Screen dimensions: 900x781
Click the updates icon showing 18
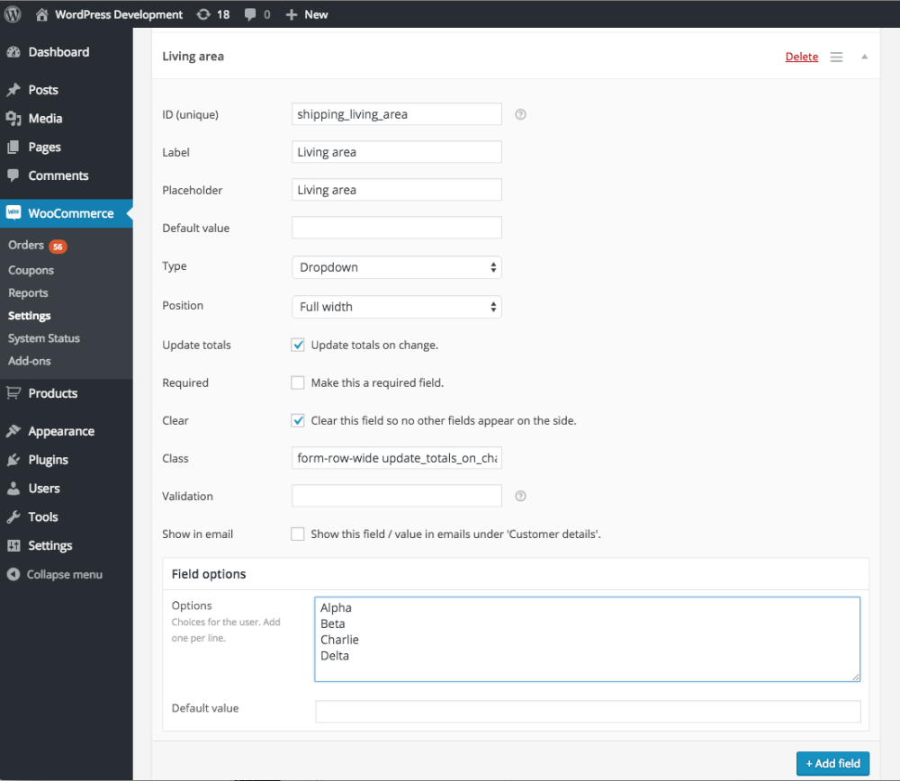coord(203,14)
